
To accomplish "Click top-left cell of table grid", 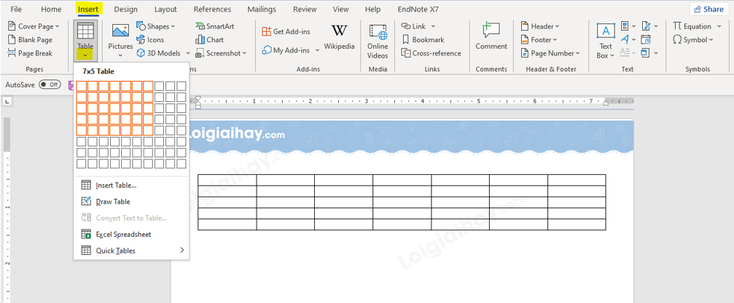I will pos(82,86).
